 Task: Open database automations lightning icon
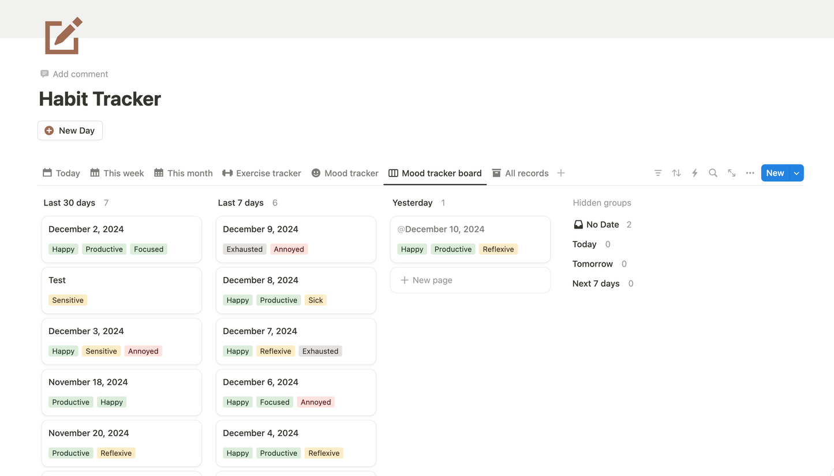[x=694, y=173]
